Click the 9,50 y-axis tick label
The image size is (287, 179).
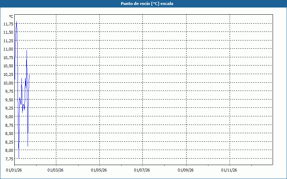pos(9,100)
